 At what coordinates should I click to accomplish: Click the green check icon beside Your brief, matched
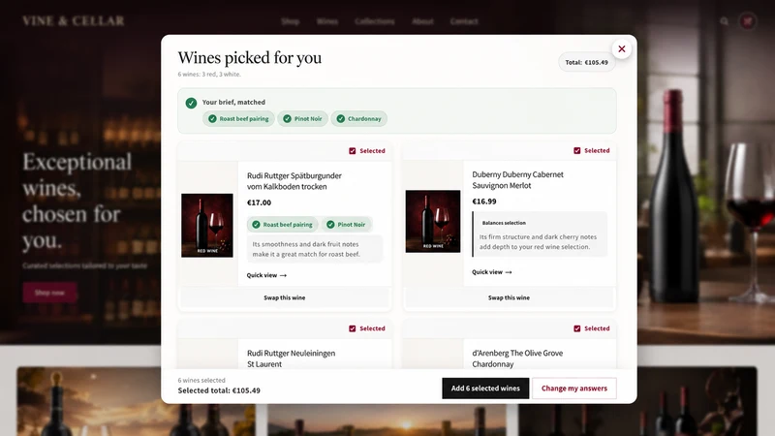click(191, 103)
